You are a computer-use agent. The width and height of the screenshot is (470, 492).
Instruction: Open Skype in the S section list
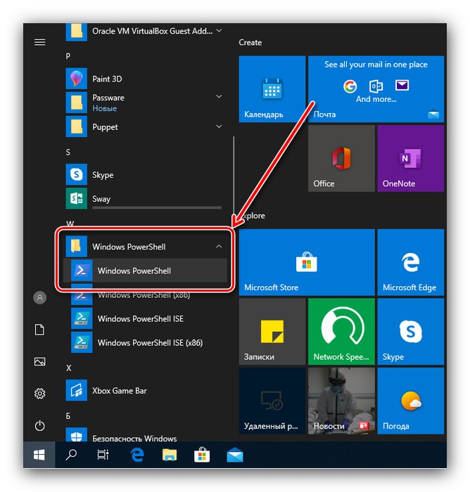144,174
